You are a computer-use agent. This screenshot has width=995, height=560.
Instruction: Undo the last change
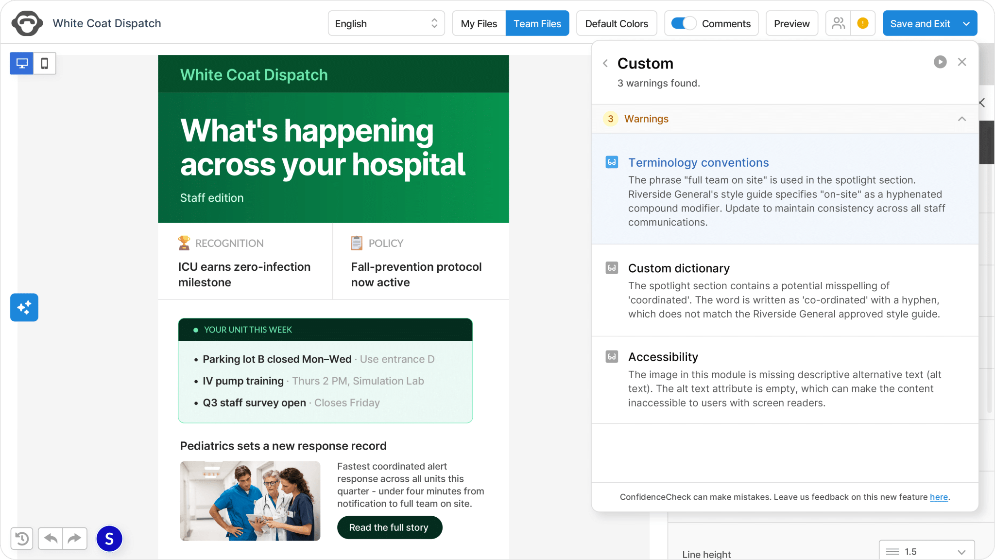pyautogui.click(x=51, y=539)
